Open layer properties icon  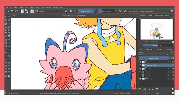click(157, 89)
